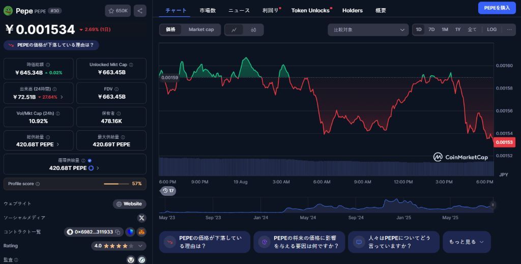Click the MetaMask fox icon
The image size is (521, 264).
pyautogui.click(x=142, y=232)
